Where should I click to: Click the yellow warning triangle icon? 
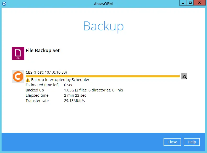tap(28, 80)
